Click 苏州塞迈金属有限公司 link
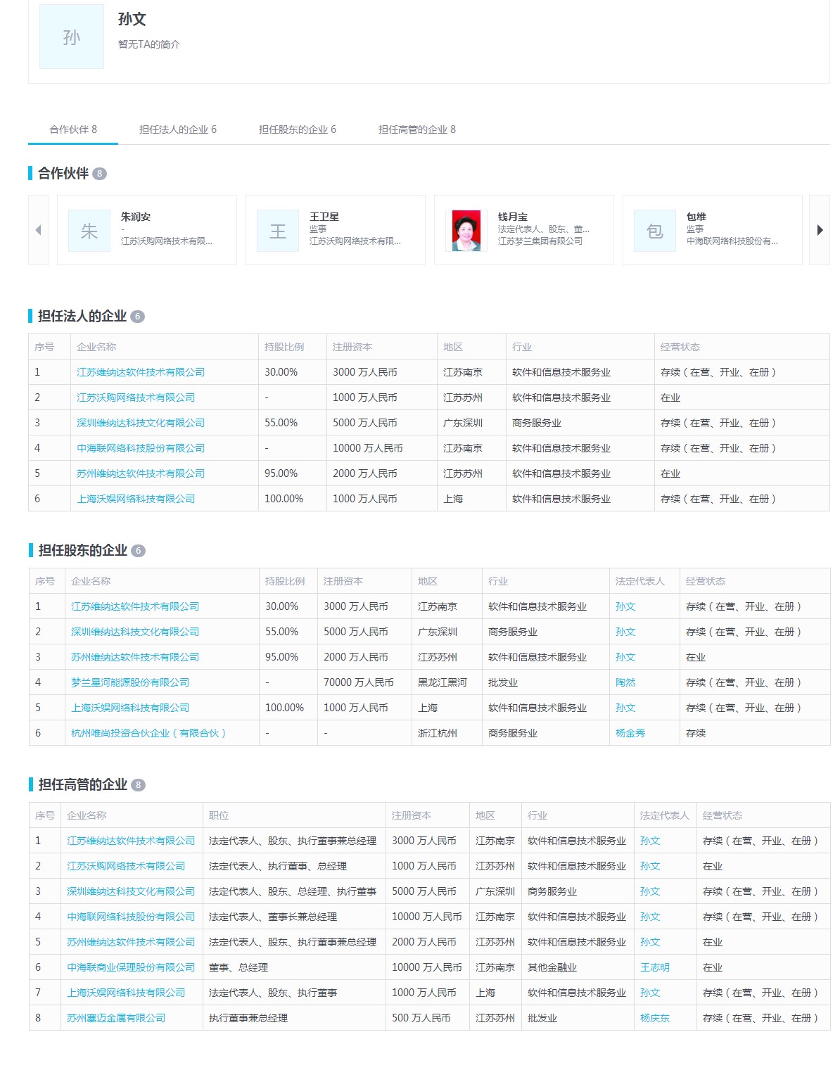This screenshot has width=840, height=1070. pos(116,1018)
